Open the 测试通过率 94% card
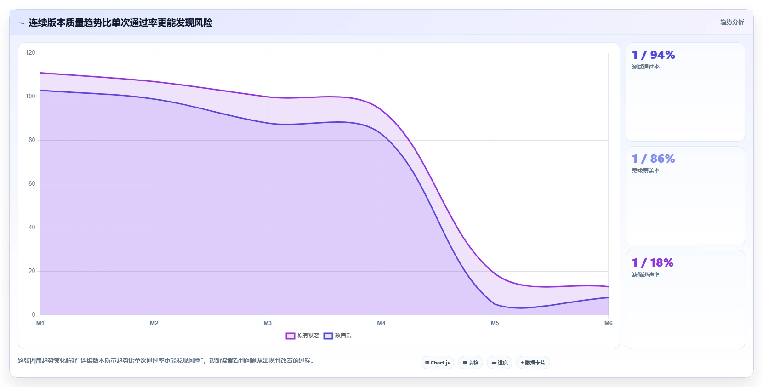 point(685,92)
